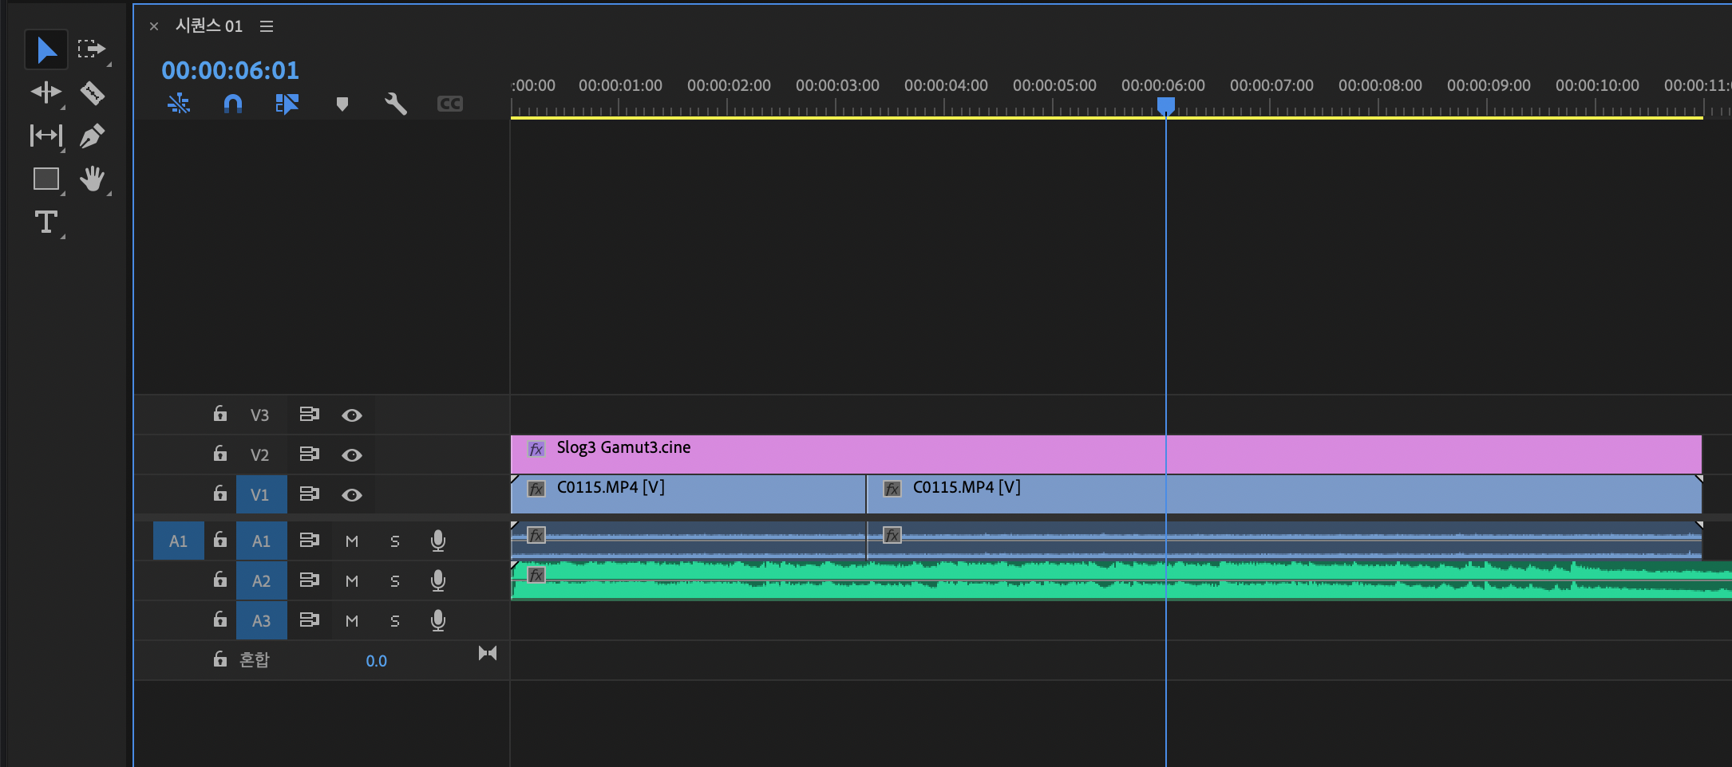This screenshot has height=767, width=1732.
Task: Toggle sync lock on V2 track
Action: (x=310, y=454)
